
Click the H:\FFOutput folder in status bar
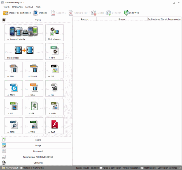pyautogui.click(x=10, y=168)
